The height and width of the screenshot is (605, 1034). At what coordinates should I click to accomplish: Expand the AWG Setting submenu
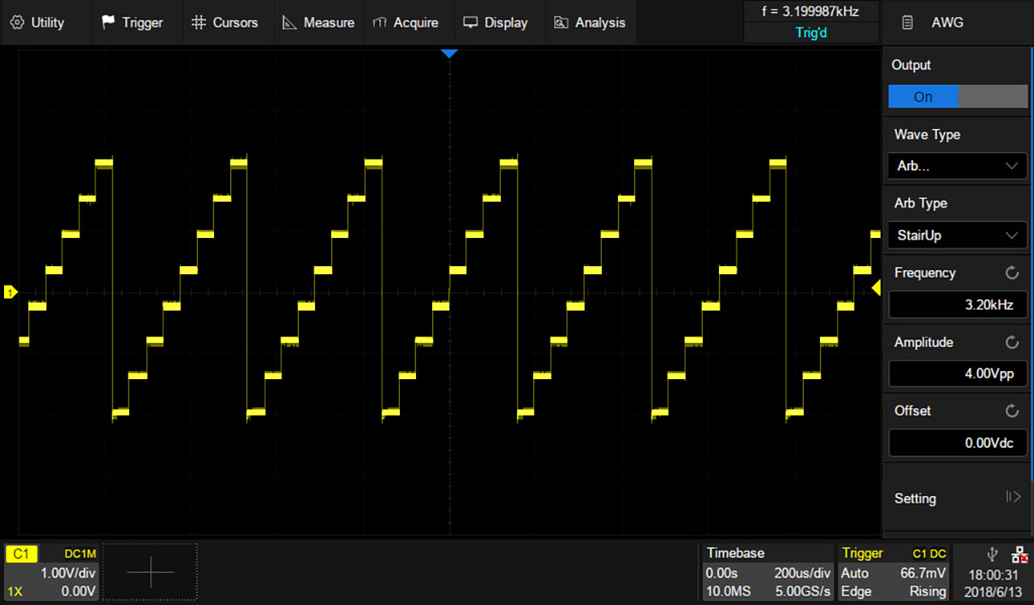pos(956,499)
